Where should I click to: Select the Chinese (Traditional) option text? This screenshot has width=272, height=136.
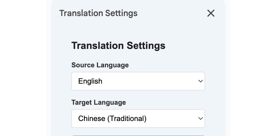112,118
